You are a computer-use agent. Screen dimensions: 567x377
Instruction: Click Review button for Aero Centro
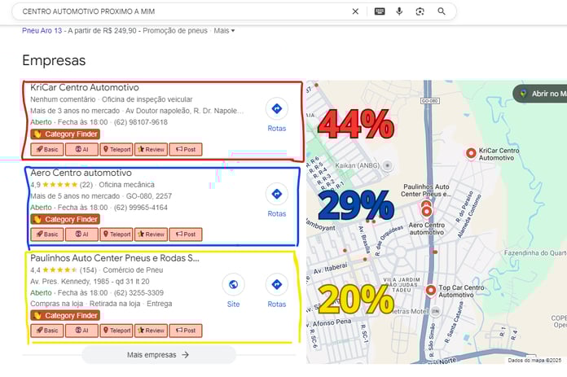click(152, 235)
